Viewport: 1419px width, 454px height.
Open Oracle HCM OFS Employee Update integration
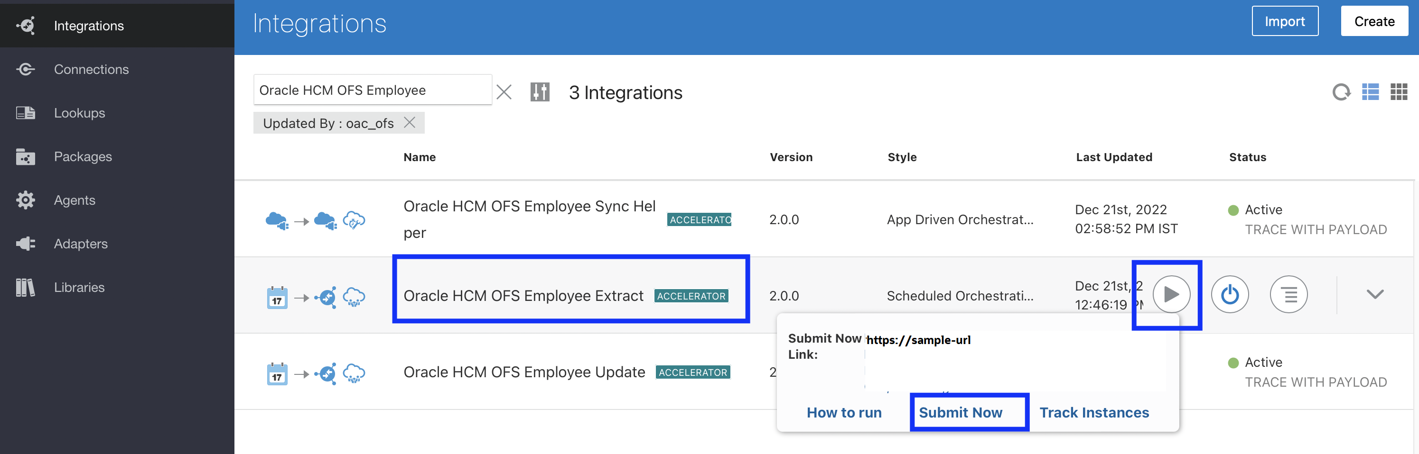(524, 372)
